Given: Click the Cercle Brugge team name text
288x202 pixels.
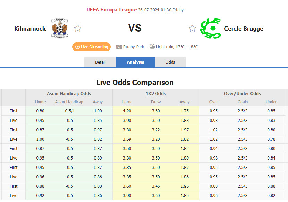Looking at the screenshot, I should pyautogui.click(x=244, y=29).
